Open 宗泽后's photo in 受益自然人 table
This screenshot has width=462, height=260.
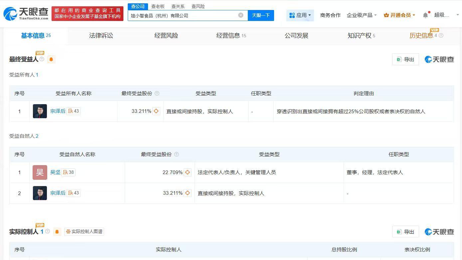pyautogui.click(x=40, y=193)
